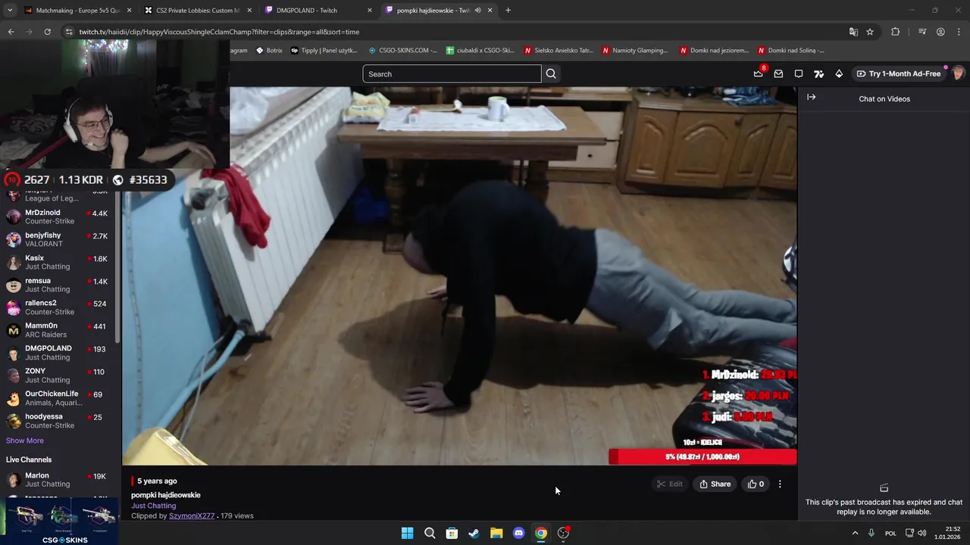Open the media controls icon
This screenshot has width=970, height=545.
click(x=922, y=32)
